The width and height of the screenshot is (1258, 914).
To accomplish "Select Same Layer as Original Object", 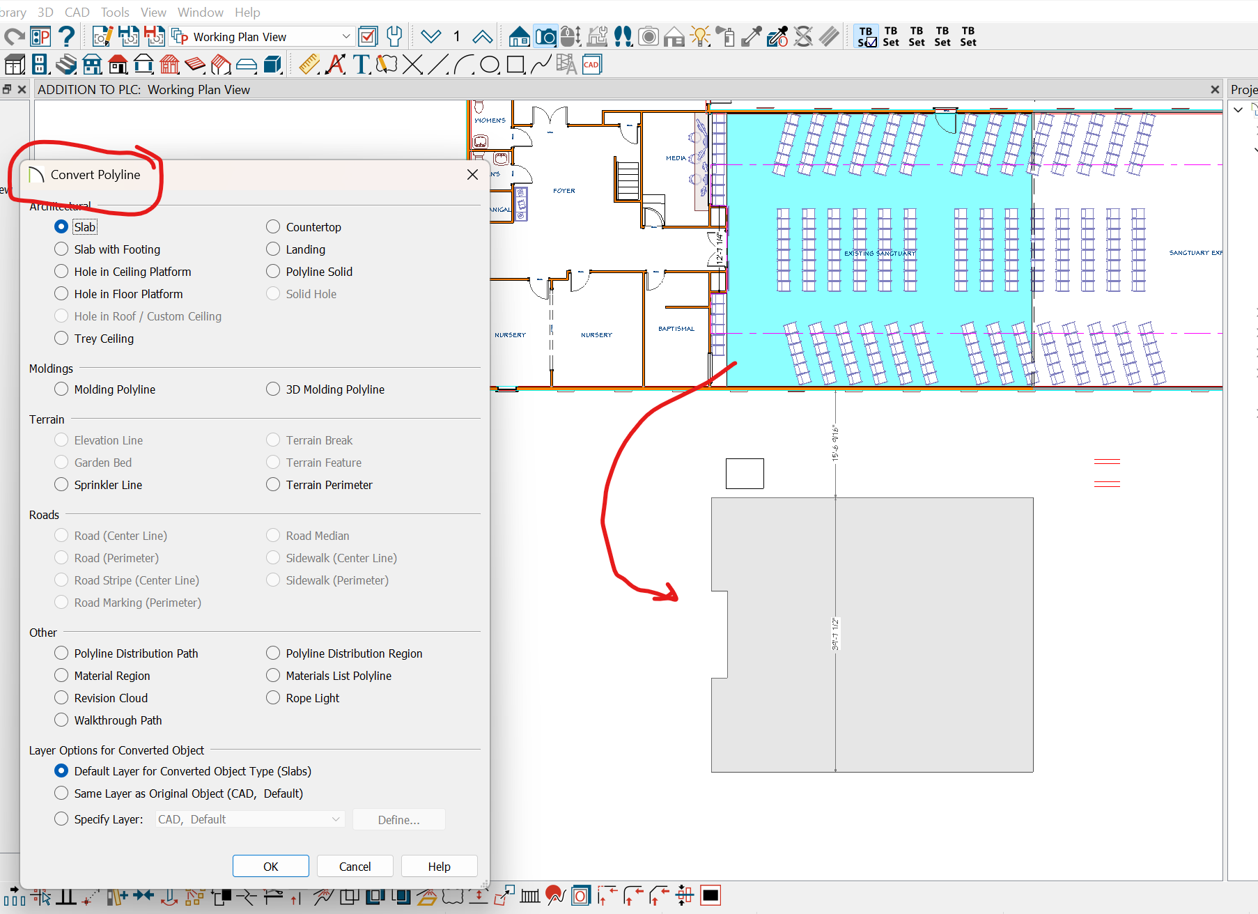I will (x=61, y=793).
